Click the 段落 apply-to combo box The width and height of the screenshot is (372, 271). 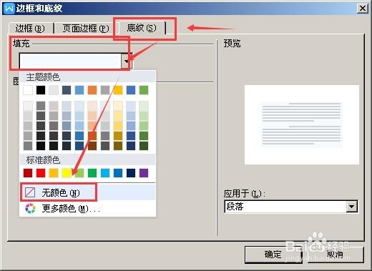(290, 207)
